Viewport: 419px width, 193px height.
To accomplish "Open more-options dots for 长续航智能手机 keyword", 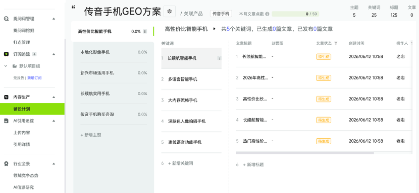I will point(220,58).
